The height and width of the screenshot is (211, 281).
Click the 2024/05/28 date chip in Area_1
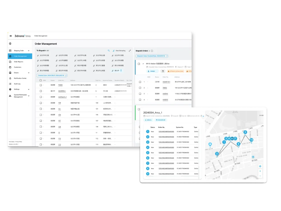coord(161,120)
